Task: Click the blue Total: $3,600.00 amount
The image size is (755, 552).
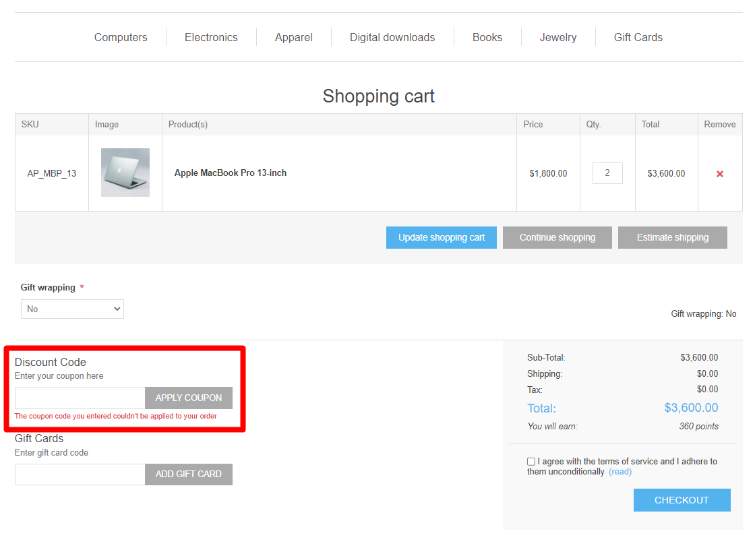Action: pyautogui.click(x=691, y=408)
